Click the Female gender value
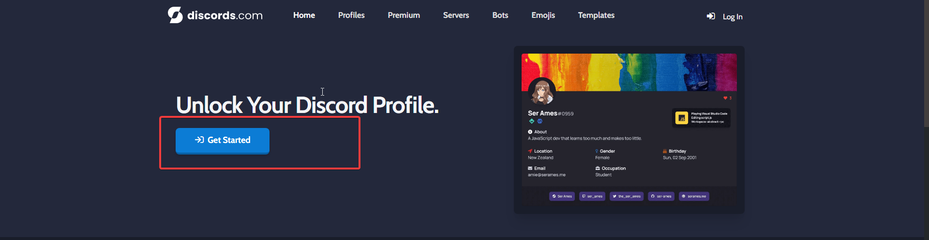 [602, 158]
